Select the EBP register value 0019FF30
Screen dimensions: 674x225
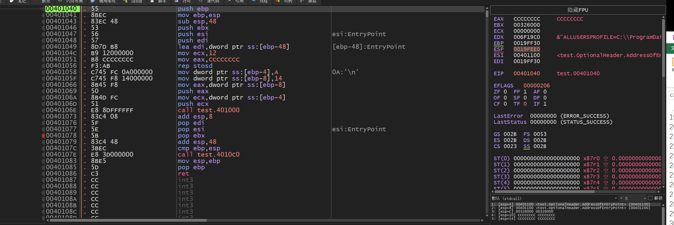pyautogui.click(x=527, y=43)
